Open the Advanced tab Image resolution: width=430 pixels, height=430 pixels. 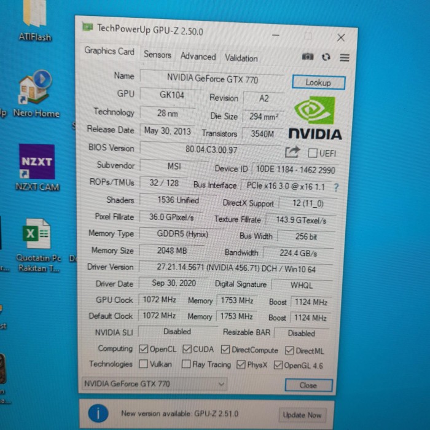[x=198, y=57]
